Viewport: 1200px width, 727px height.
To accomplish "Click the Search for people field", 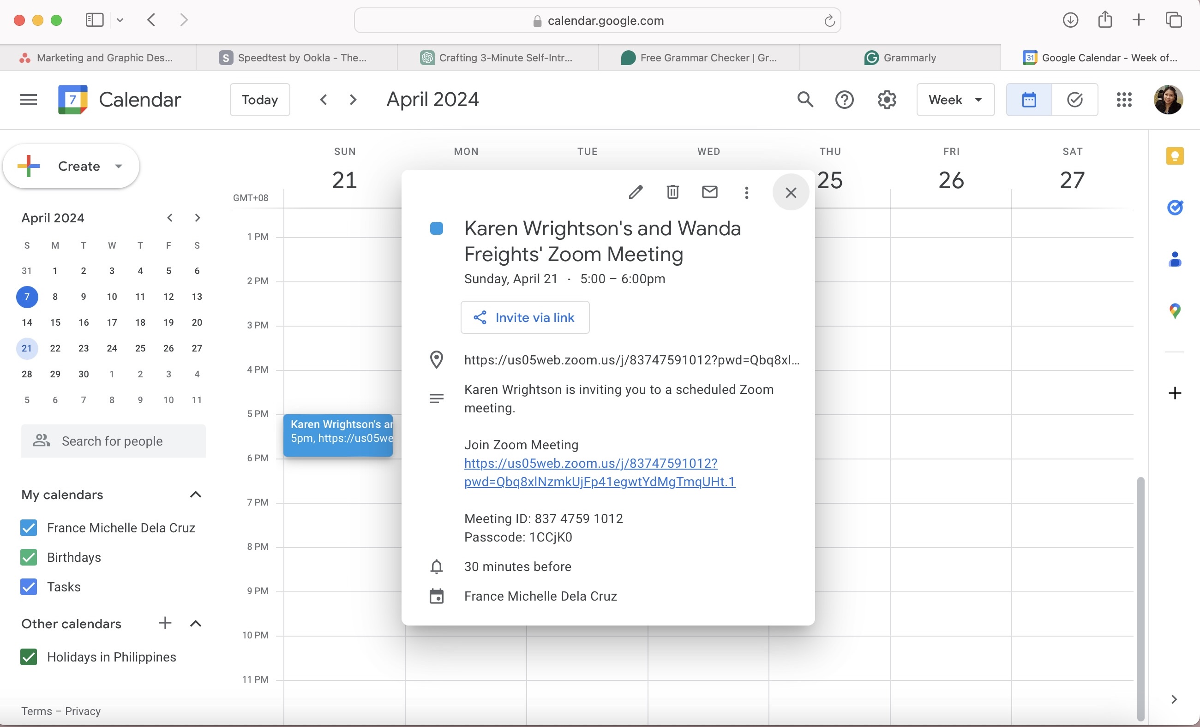I will 114,441.
